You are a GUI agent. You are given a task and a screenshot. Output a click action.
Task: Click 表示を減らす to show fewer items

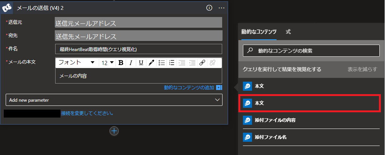click(362, 69)
